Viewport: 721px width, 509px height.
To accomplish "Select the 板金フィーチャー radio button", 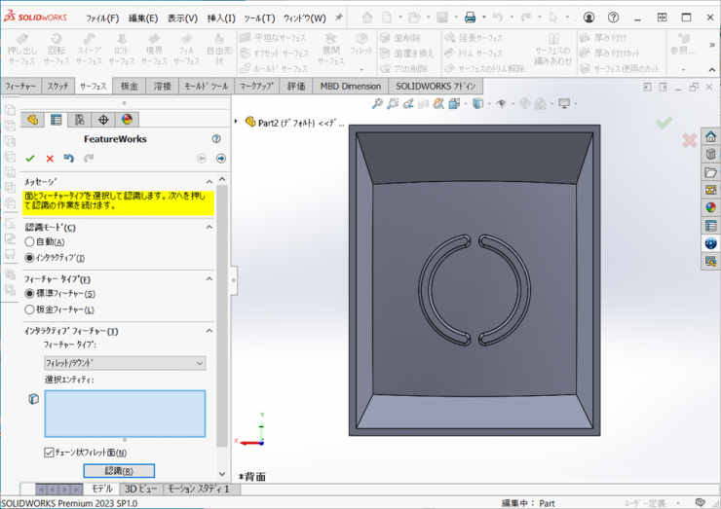I will pos(30,309).
